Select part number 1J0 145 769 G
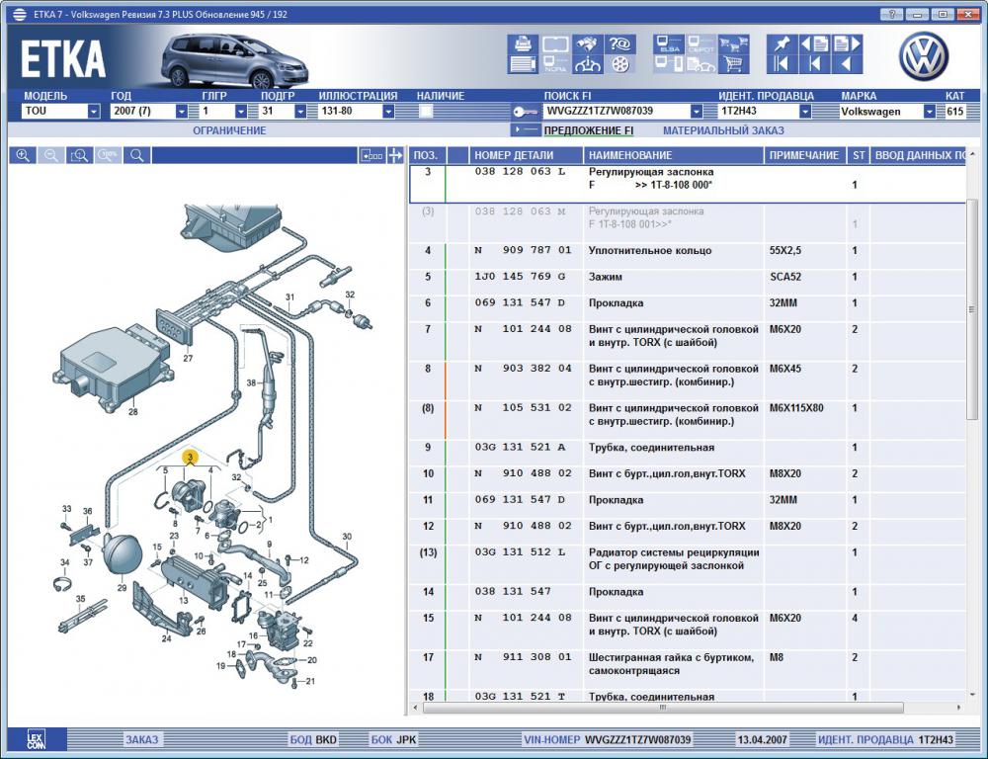Image resolution: width=988 pixels, height=759 pixels. coord(520,277)
